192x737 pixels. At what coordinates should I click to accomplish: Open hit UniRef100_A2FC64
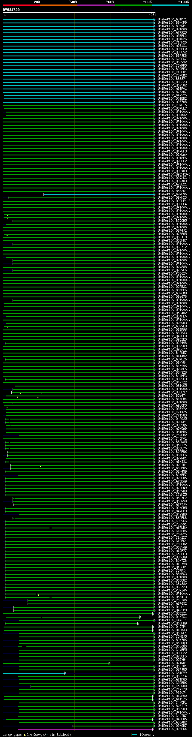click(x=172, y=729)
